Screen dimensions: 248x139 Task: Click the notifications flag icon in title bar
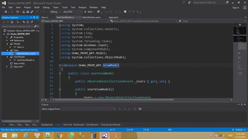(x=184, y=2)
